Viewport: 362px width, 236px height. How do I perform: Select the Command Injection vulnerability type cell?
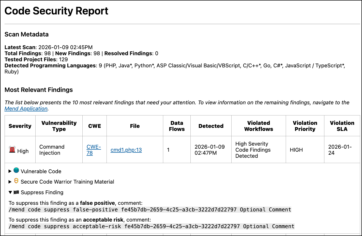coord(52,150)
